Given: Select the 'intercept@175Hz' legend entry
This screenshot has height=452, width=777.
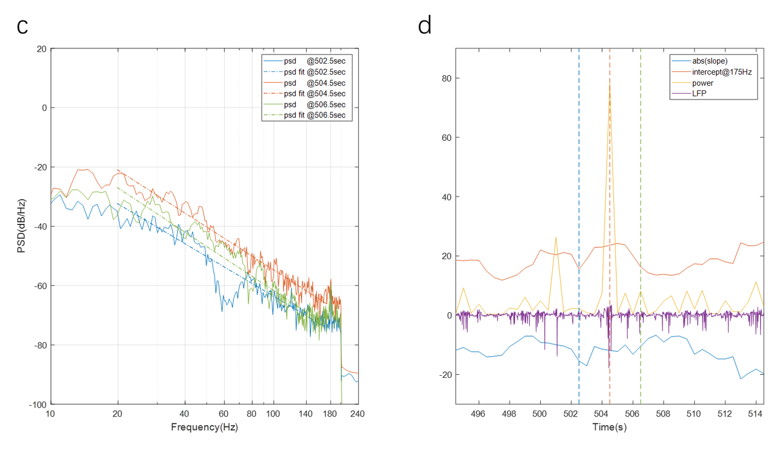Looking at the screenshot, I should click(x=721, y=72).
